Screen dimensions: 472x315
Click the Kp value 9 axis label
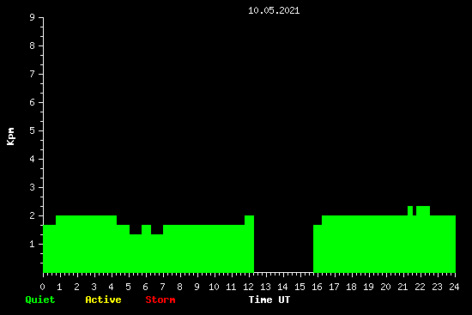[x=33, y=17]
